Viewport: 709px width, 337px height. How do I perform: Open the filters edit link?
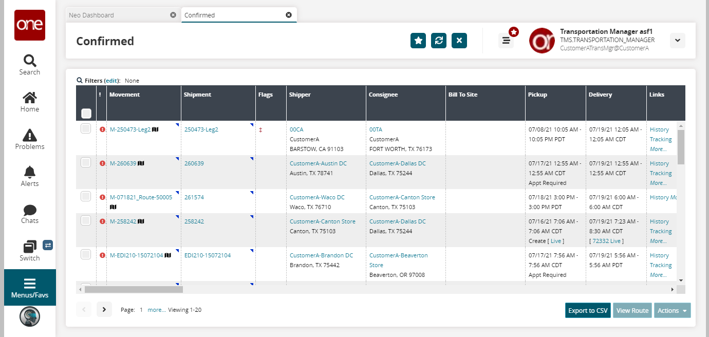pos(112,81)
